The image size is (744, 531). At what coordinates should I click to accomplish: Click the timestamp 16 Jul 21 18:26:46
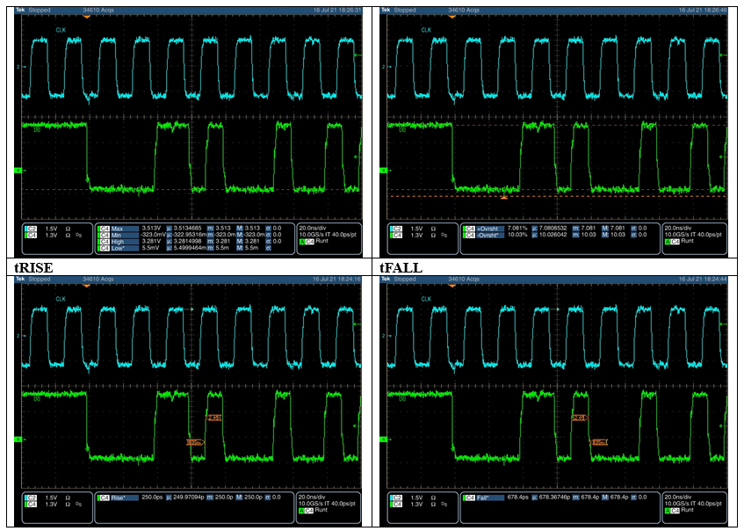[702, 10]
